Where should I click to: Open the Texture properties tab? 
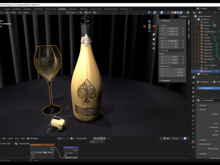pos(193,147)
